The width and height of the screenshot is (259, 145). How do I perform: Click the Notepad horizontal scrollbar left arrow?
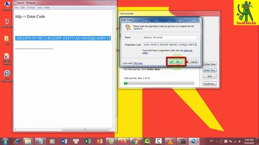15,129
